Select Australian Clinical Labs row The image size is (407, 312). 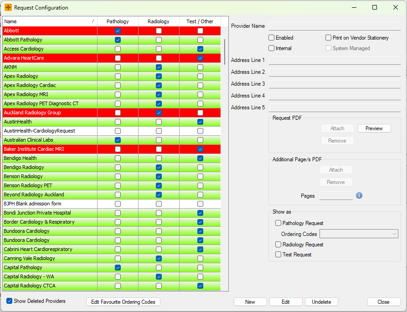[112, 140]
